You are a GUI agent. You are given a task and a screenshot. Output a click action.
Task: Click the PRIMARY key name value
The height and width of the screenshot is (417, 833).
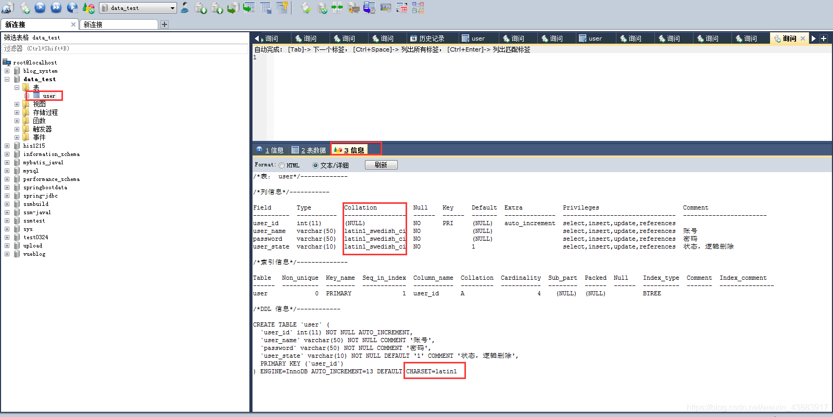339,293
